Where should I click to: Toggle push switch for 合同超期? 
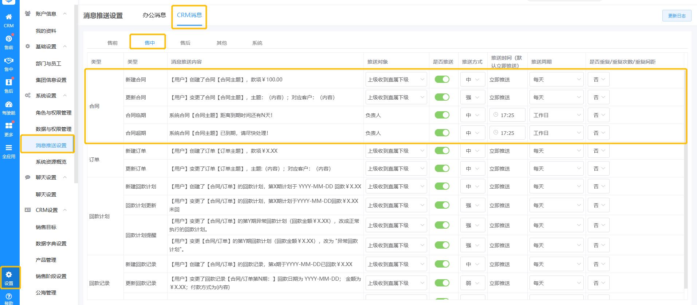[442, 133]
